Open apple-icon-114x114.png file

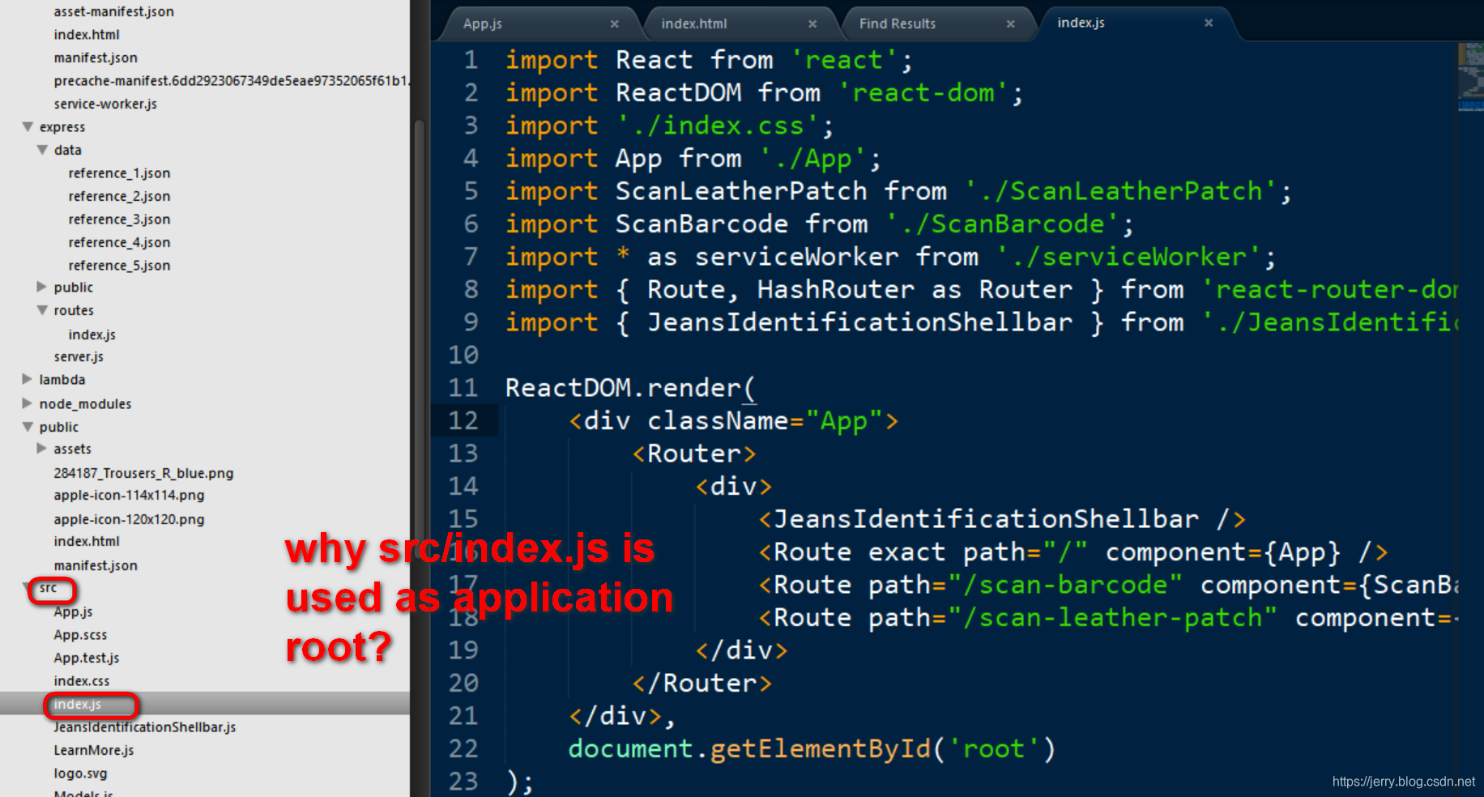point(129,495)
